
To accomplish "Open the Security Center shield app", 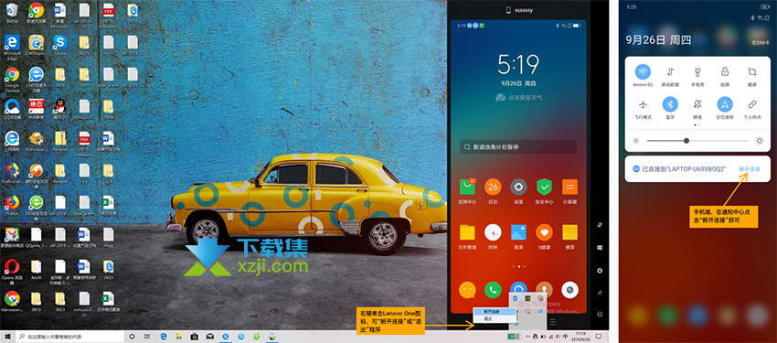I will tap(544, 188).
